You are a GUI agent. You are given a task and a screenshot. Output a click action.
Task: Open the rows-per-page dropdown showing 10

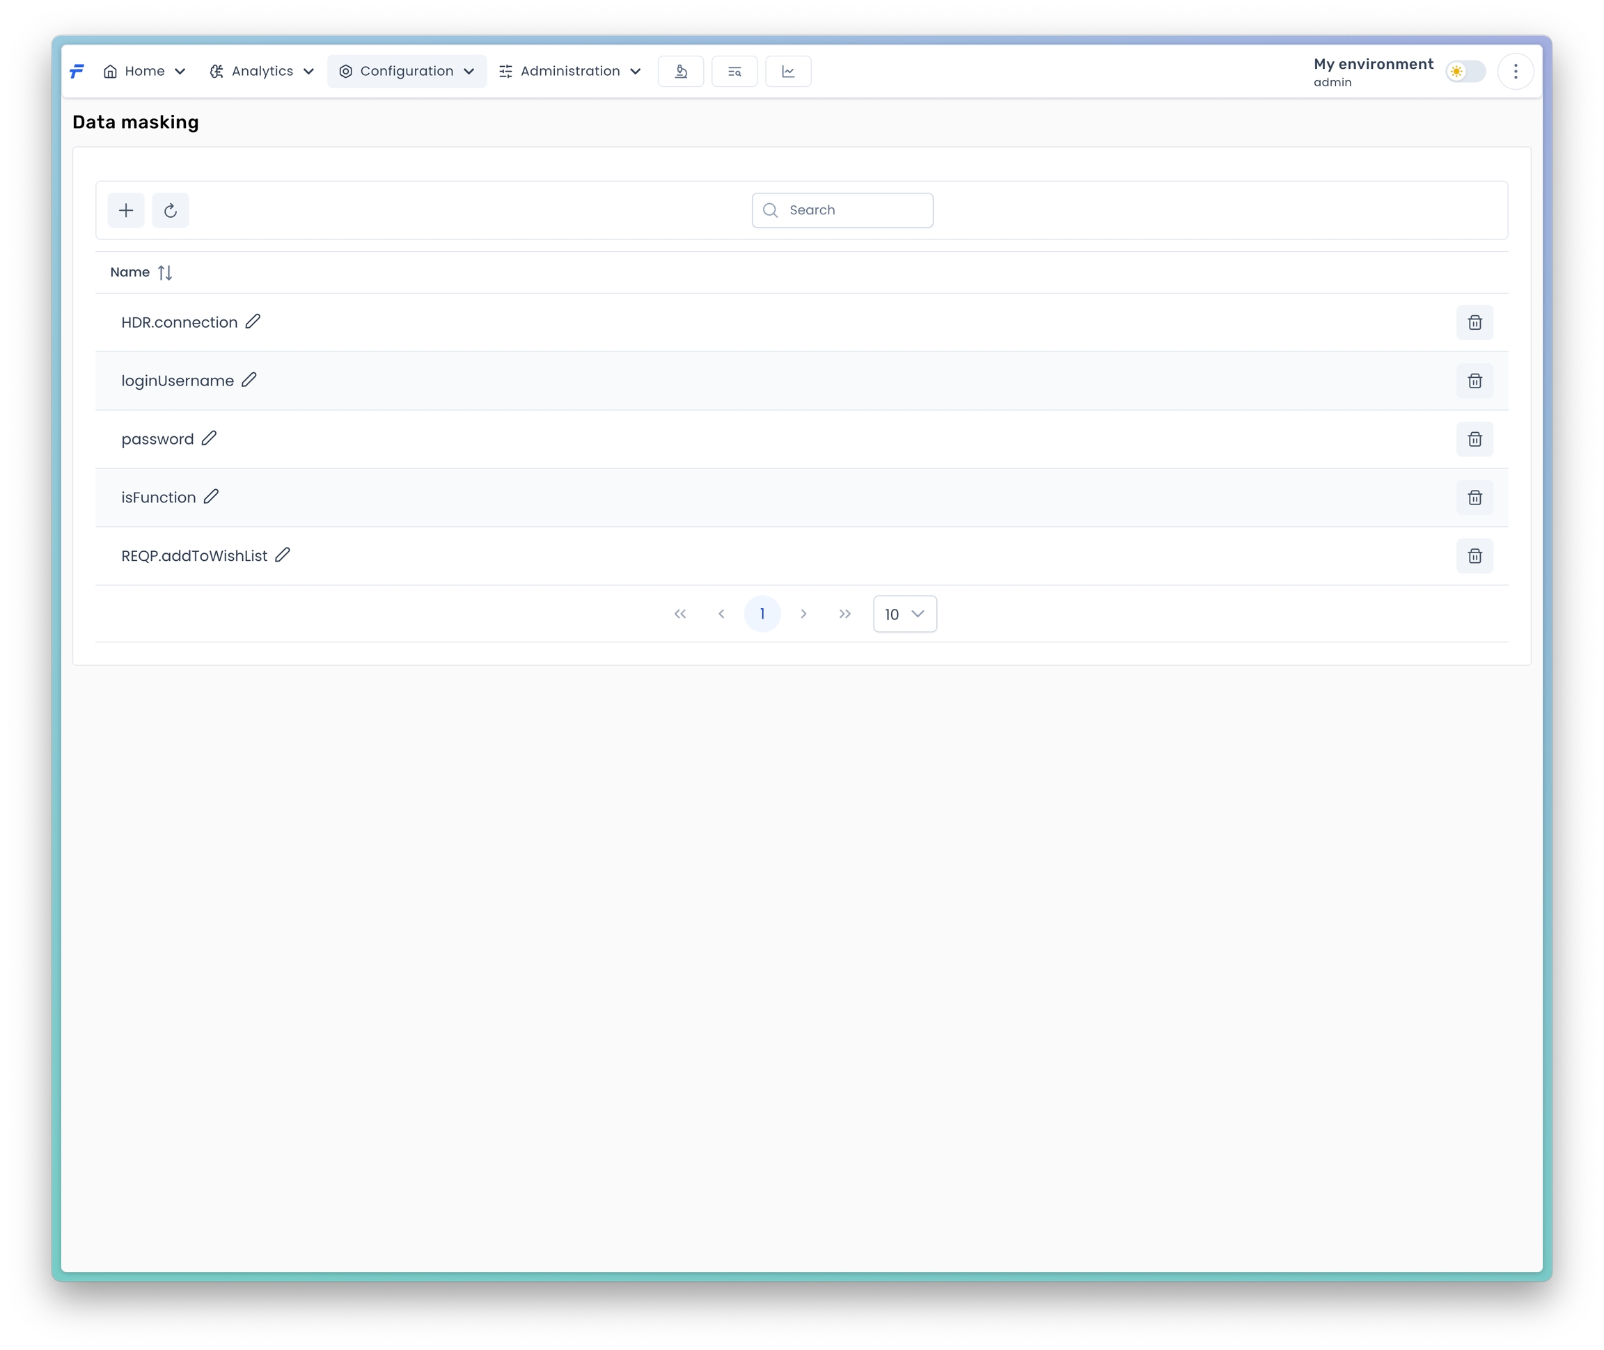pyautogui.click(x=904, y=614)
